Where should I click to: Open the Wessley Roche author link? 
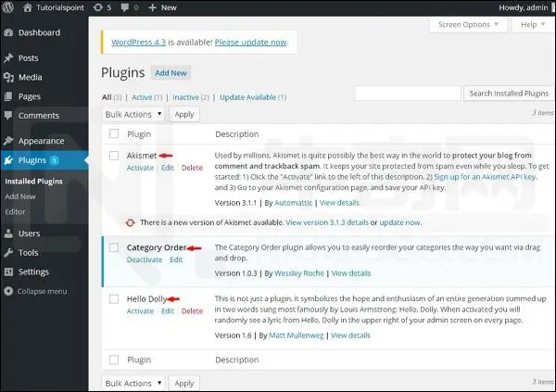[x=299, y=273]
